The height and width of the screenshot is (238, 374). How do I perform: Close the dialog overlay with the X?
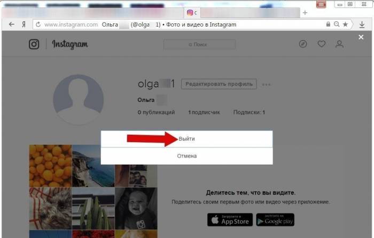click(x=361, y=37)
